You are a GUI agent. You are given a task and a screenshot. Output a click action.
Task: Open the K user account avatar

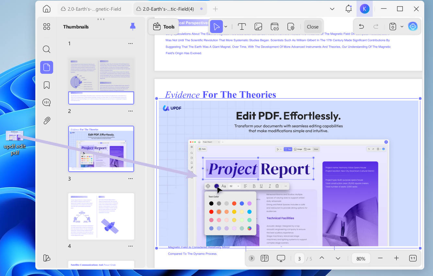coord(364,9)
